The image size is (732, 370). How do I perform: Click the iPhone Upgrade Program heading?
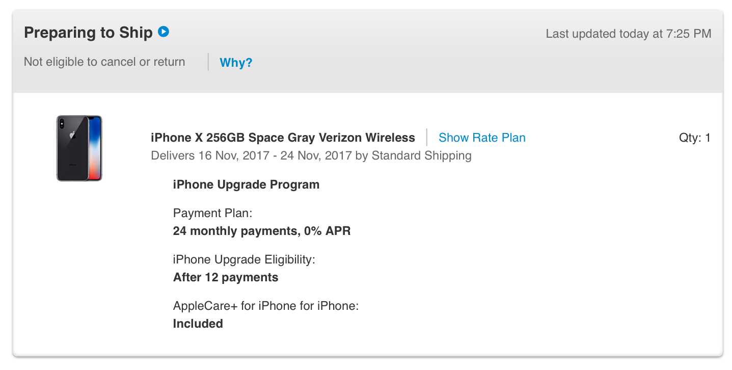coord(246,184)
